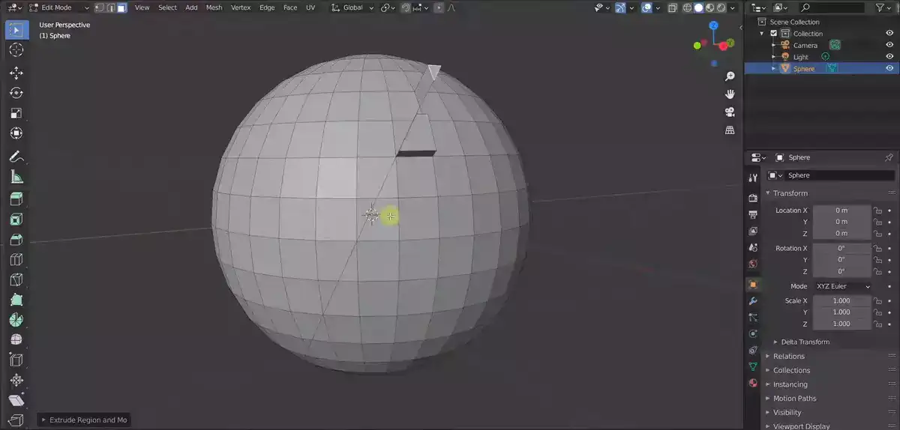Select the Shear tool
This screenshot has width=900, height=430.
(x=16, y=401)
